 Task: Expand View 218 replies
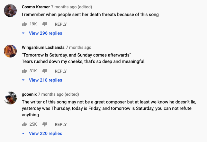tap(45, 80)
